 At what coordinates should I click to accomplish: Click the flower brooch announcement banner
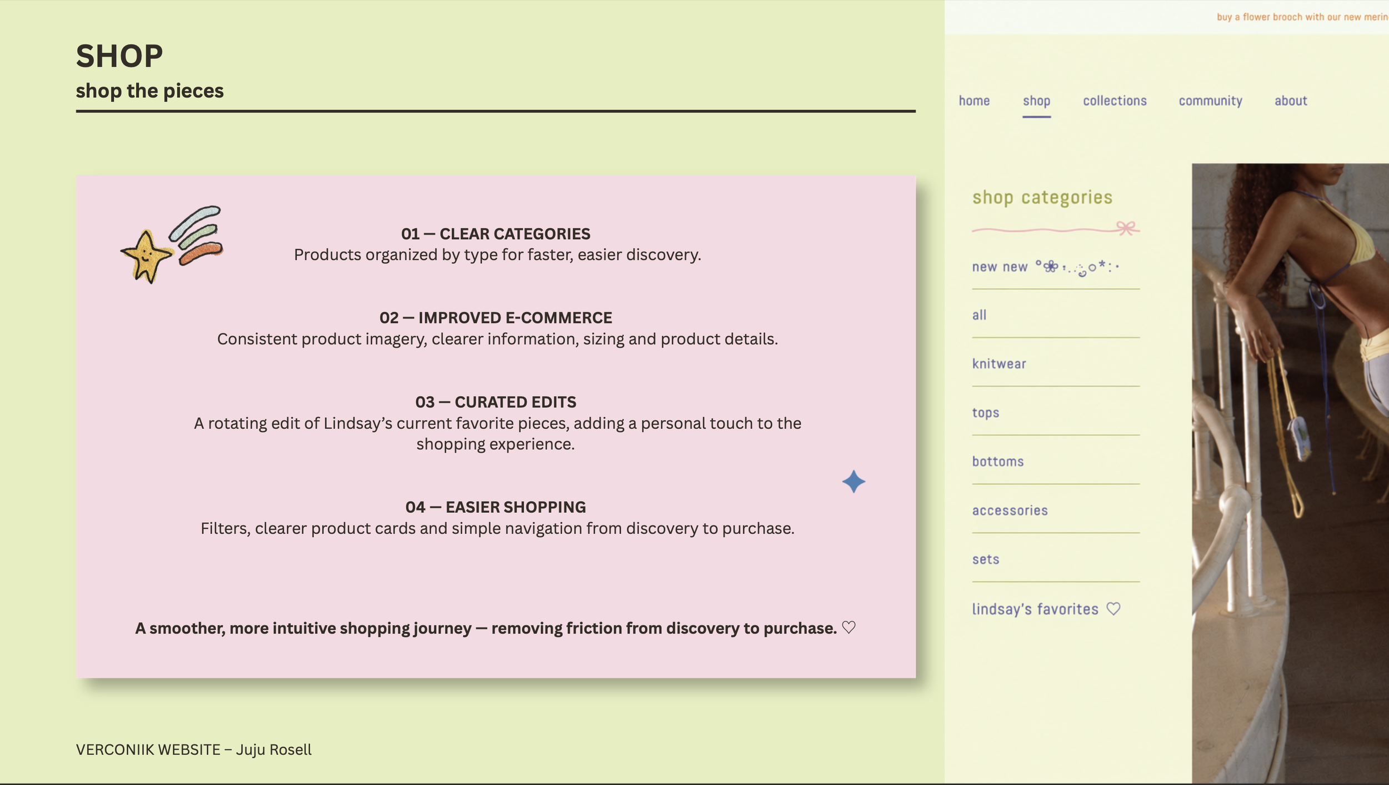(1302, 17)
